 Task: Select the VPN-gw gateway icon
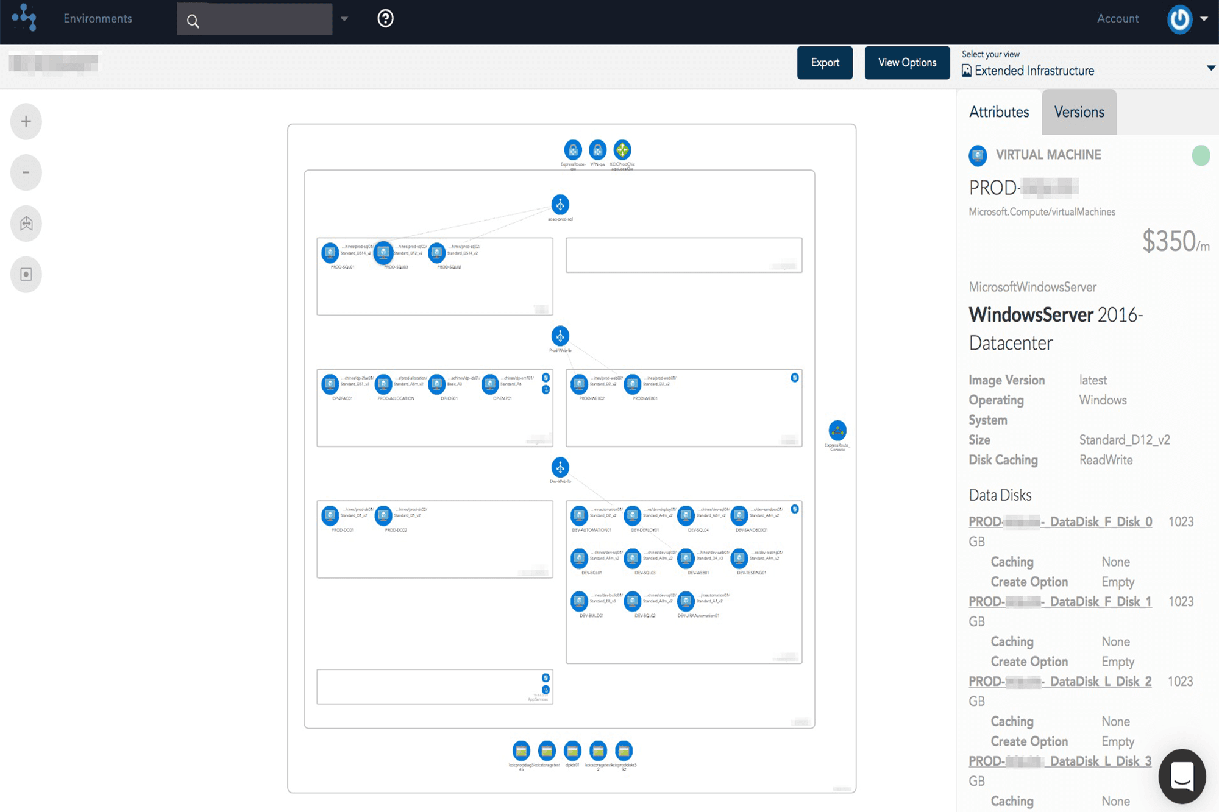[597, 150]
